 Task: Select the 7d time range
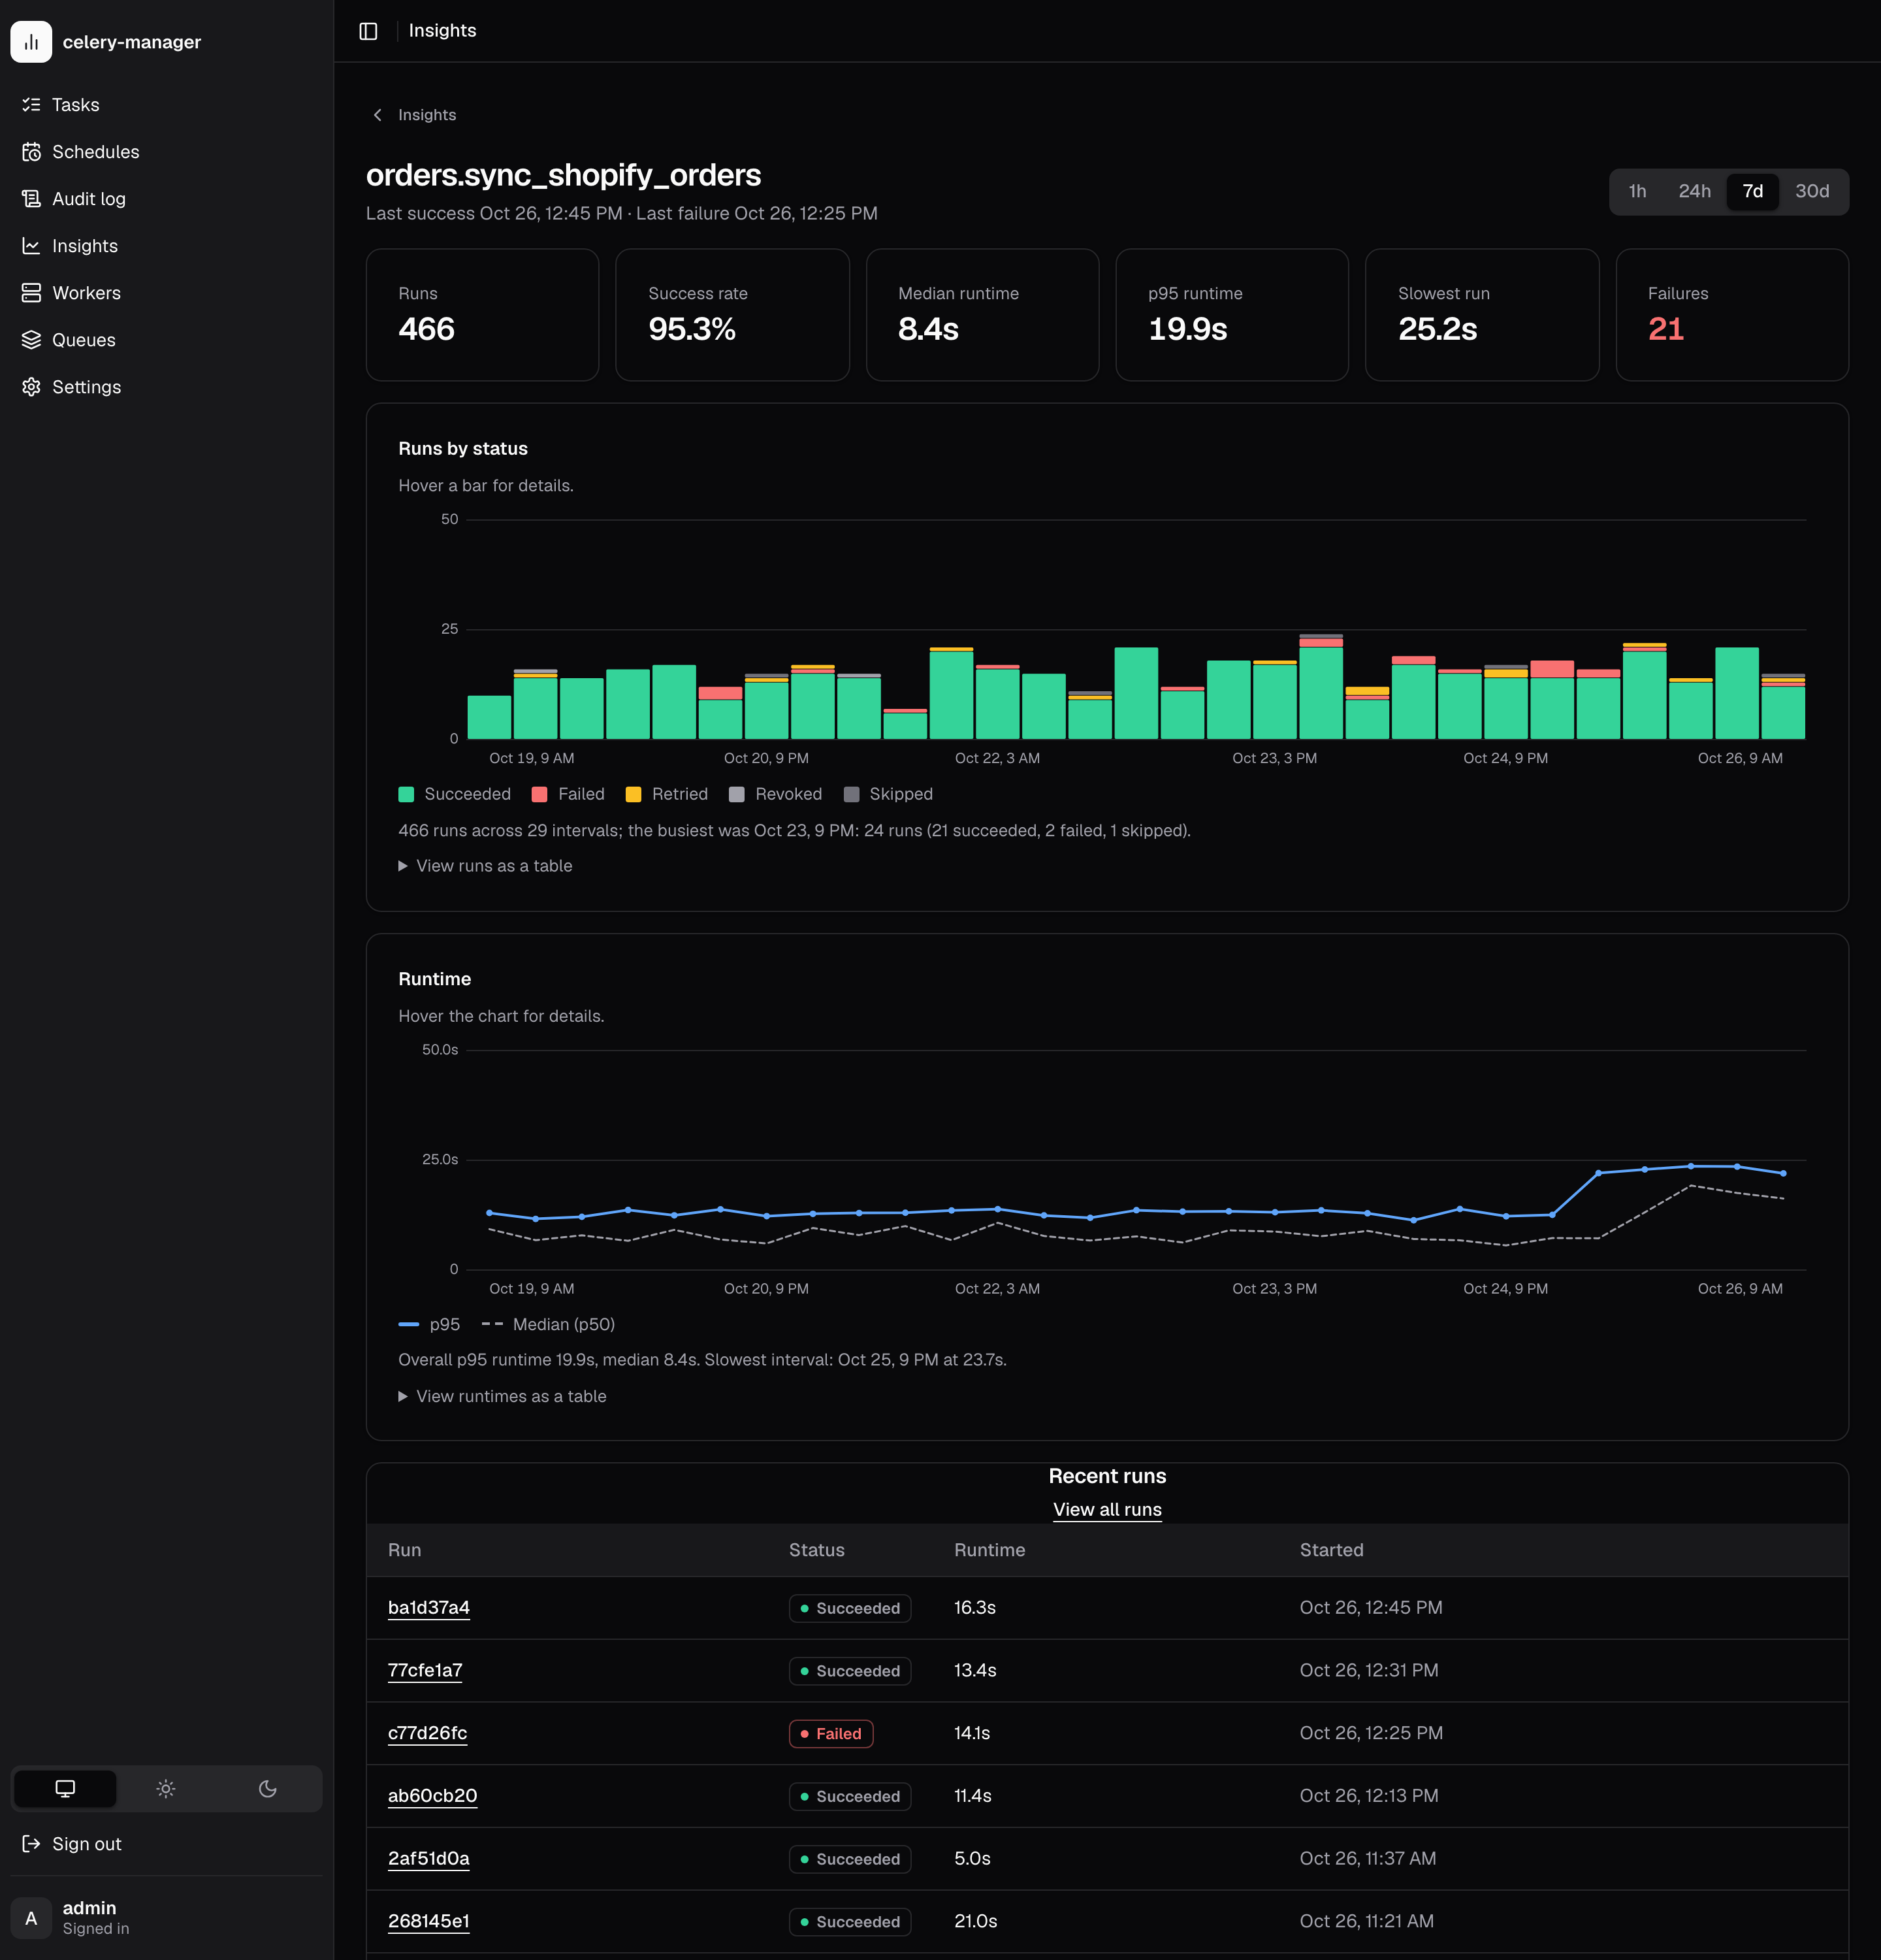pyautogui.click(x=1752, y=191)
